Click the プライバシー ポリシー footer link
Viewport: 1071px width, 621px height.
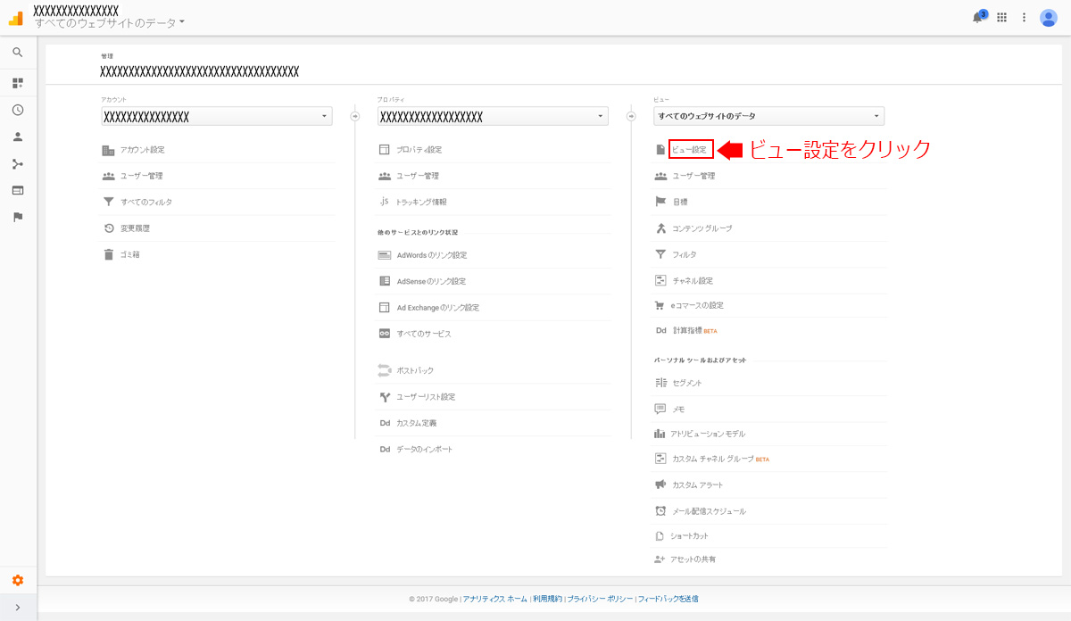point(600,599)
